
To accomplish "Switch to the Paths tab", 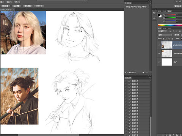I will click(169, 28).
